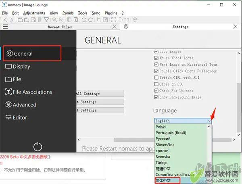The height and width of the screenshot is (184, 242).
Task: Enable Close on ESC checkbox
Action: pos(156,84)
